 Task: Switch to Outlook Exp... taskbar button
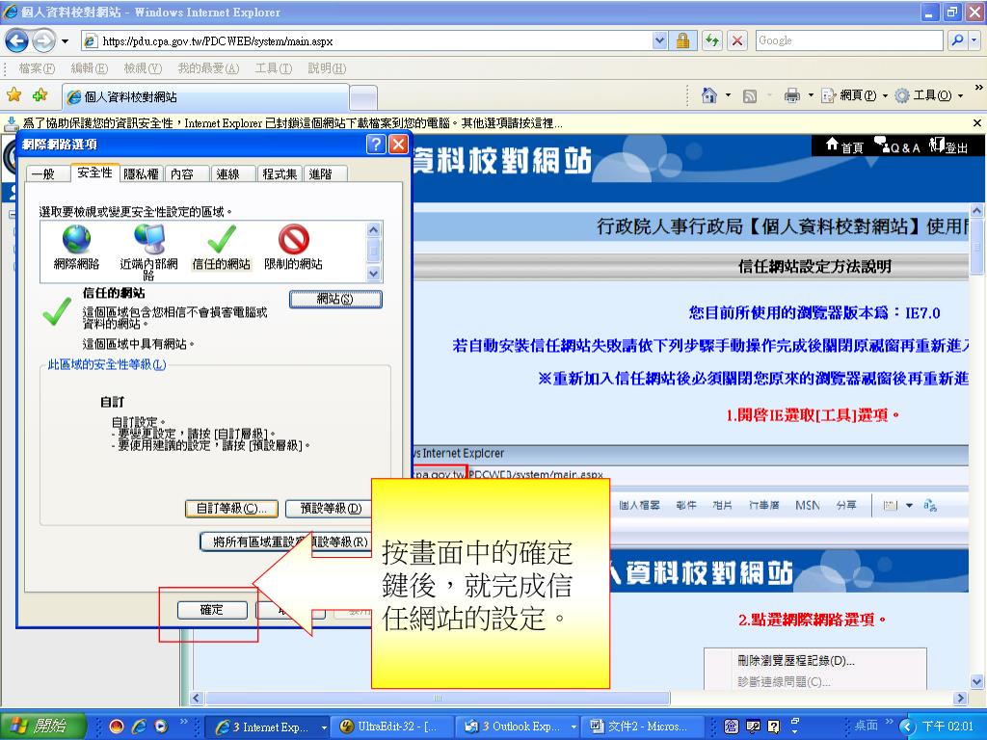[518, 727]
